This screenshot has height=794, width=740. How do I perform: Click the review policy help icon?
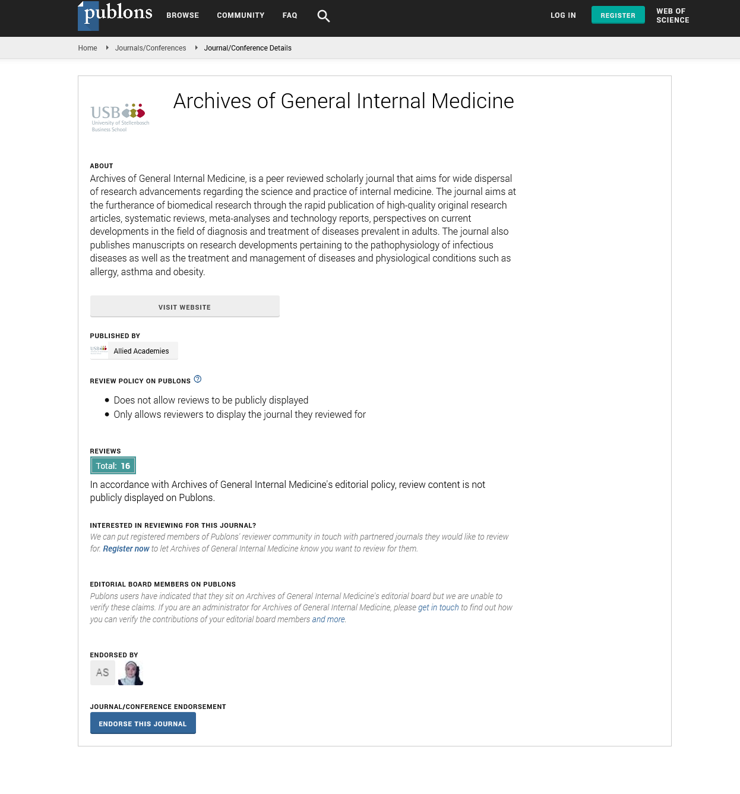point(198,379)
